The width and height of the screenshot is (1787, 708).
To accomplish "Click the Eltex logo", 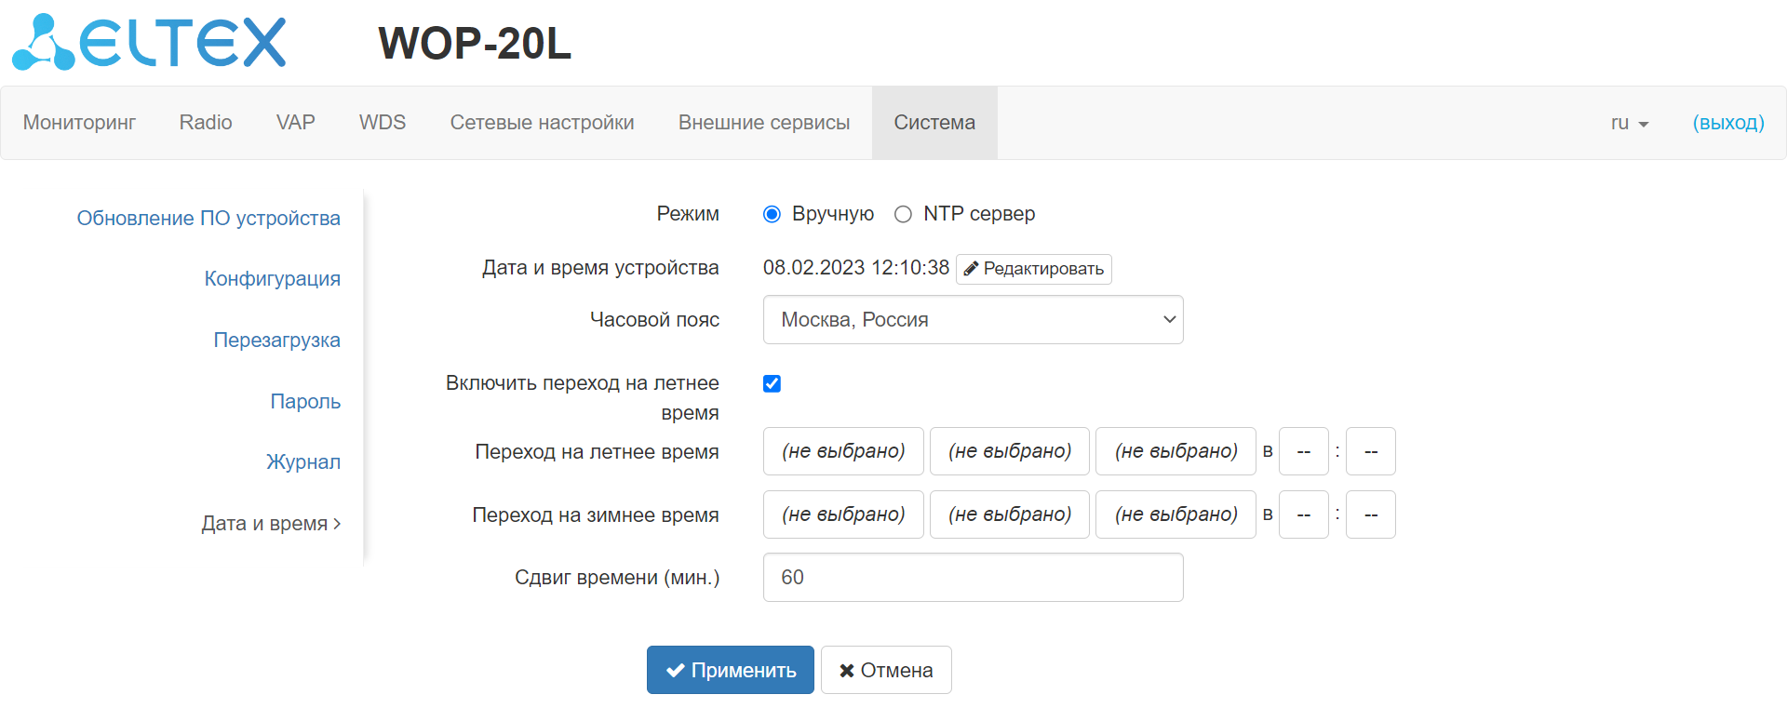I will pyautogui.click(x=149, y=43).
